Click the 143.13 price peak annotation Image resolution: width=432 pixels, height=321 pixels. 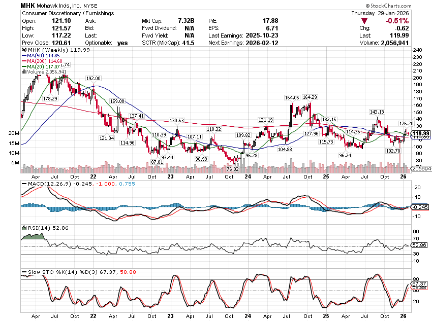377,112
